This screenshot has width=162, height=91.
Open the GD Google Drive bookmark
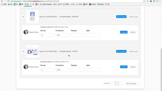coord(10,4)
